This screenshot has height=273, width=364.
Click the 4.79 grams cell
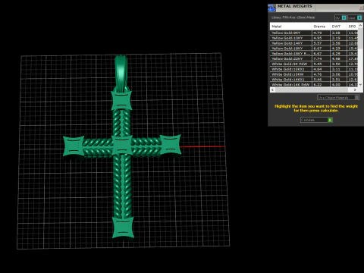[321, 33]
